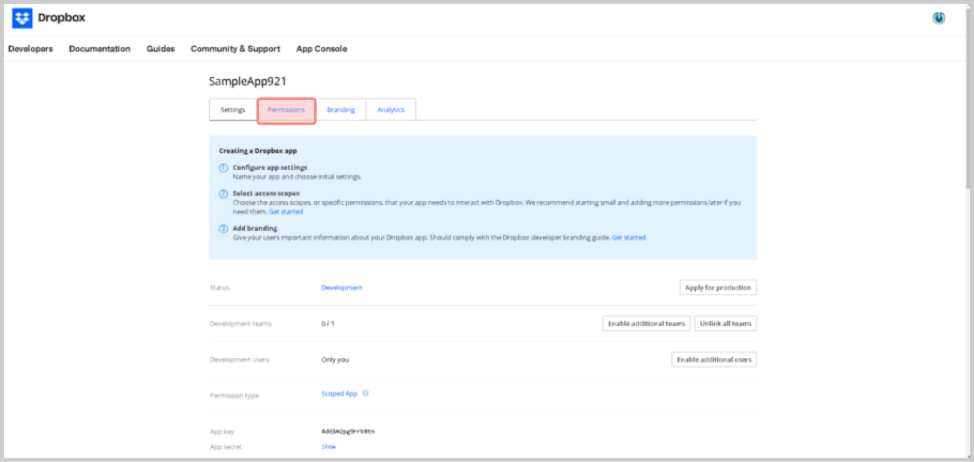The height and width of the screenshot is (462, 974).
Task: Click the 'App secret' label
Action: (x=226, y=447)
